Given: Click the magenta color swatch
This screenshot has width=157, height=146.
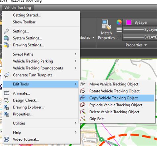Looking at the screenshot, I should coord(129,23).
